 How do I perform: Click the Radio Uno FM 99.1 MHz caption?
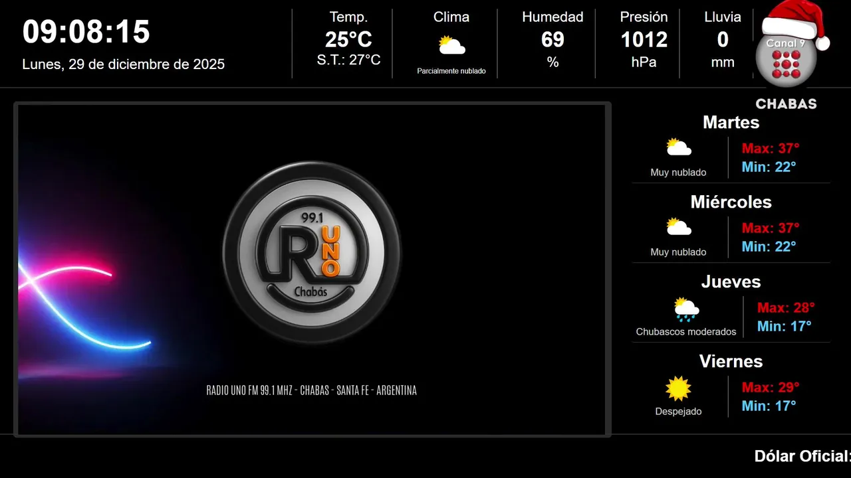point(312,390)
